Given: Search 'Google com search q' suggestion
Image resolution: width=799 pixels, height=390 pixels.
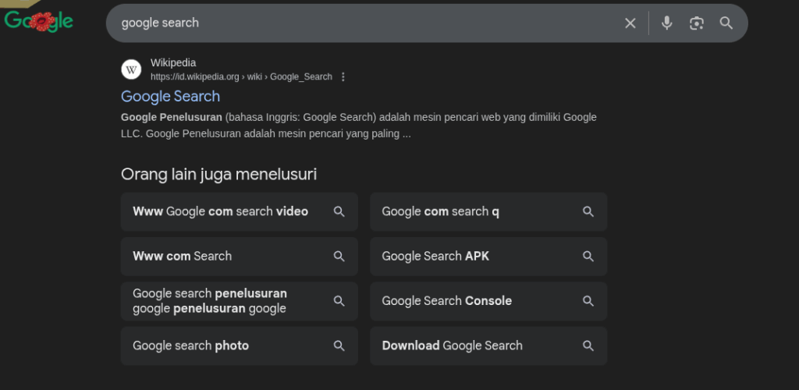Looking at the screenshot, I should (x=488, y=211).
